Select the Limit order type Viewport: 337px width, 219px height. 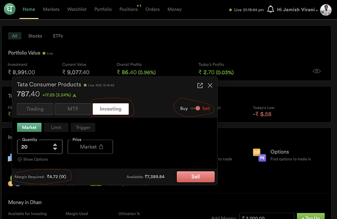click(x=56, y=128)
